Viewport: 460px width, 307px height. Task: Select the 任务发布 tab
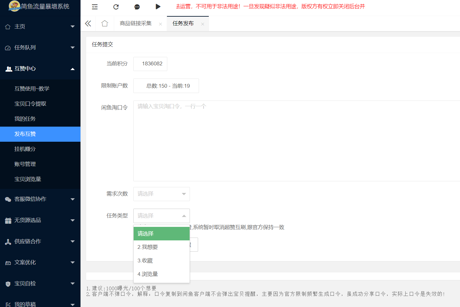click(183, 23)
